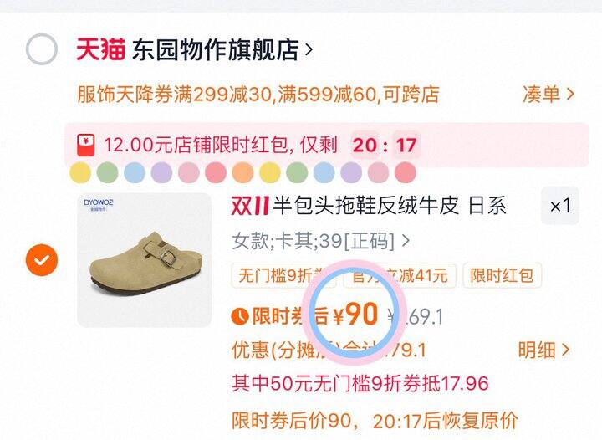Click the Tmall 天猫 logo icon
This screenshot has width=602, height=440.
[100, 49]
